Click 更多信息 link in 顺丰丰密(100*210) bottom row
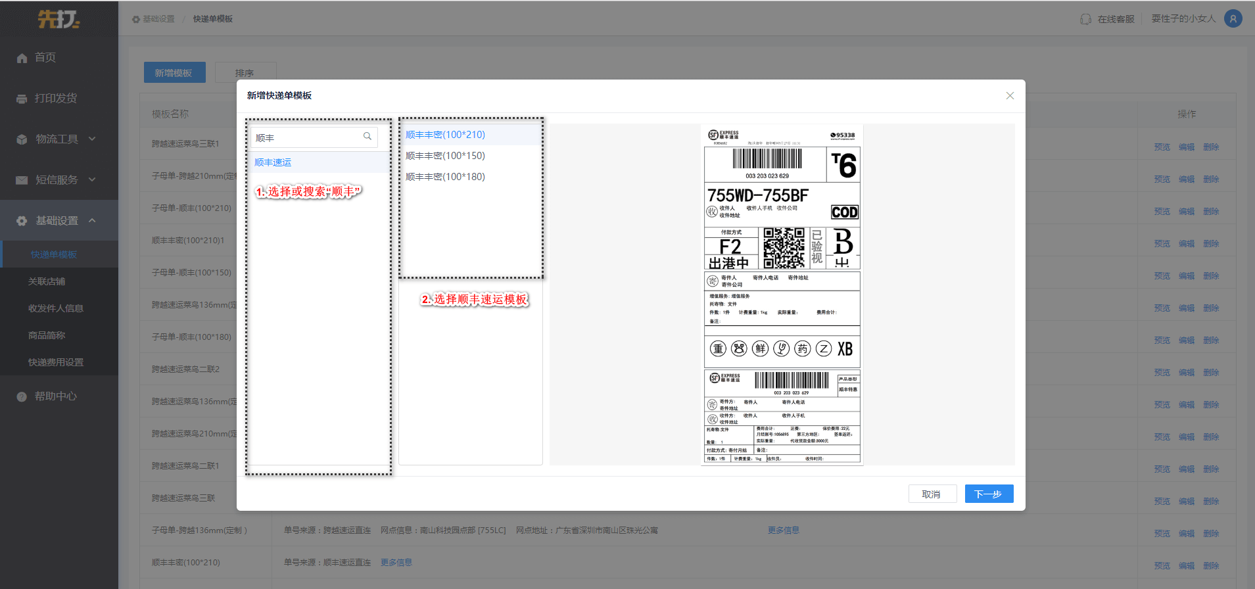Image resolution: width=1255 pixels, height=589 pixels. (x=396, y=562)
